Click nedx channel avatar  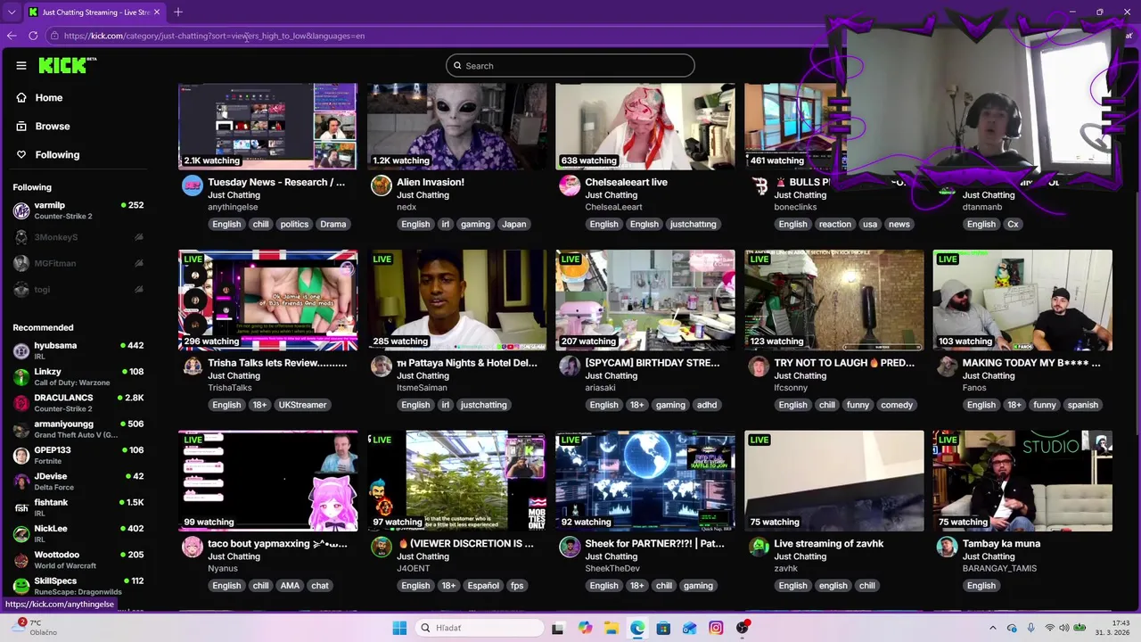[381, 185]
